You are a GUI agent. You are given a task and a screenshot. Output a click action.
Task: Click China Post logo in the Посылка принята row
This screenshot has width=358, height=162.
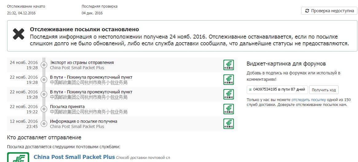[x=228, y=109]
